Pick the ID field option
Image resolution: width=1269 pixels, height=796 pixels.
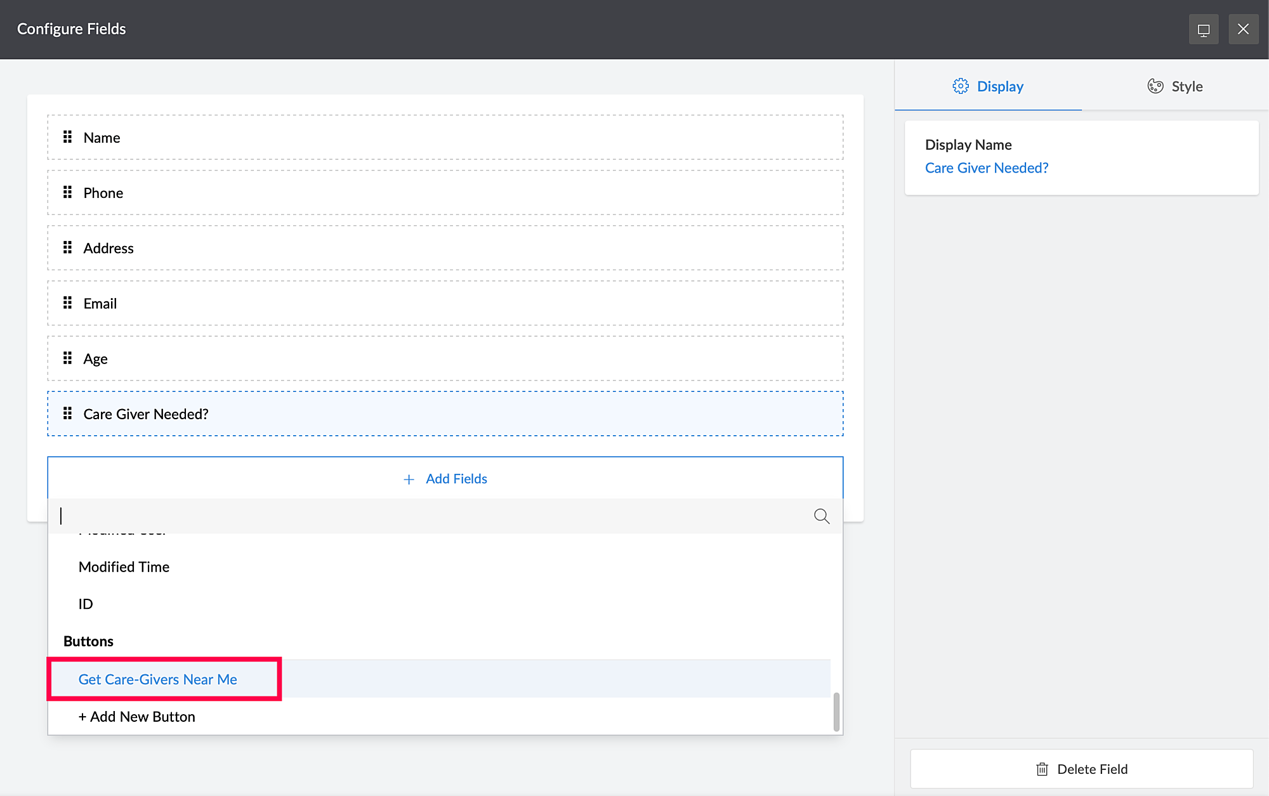(86, 604)
